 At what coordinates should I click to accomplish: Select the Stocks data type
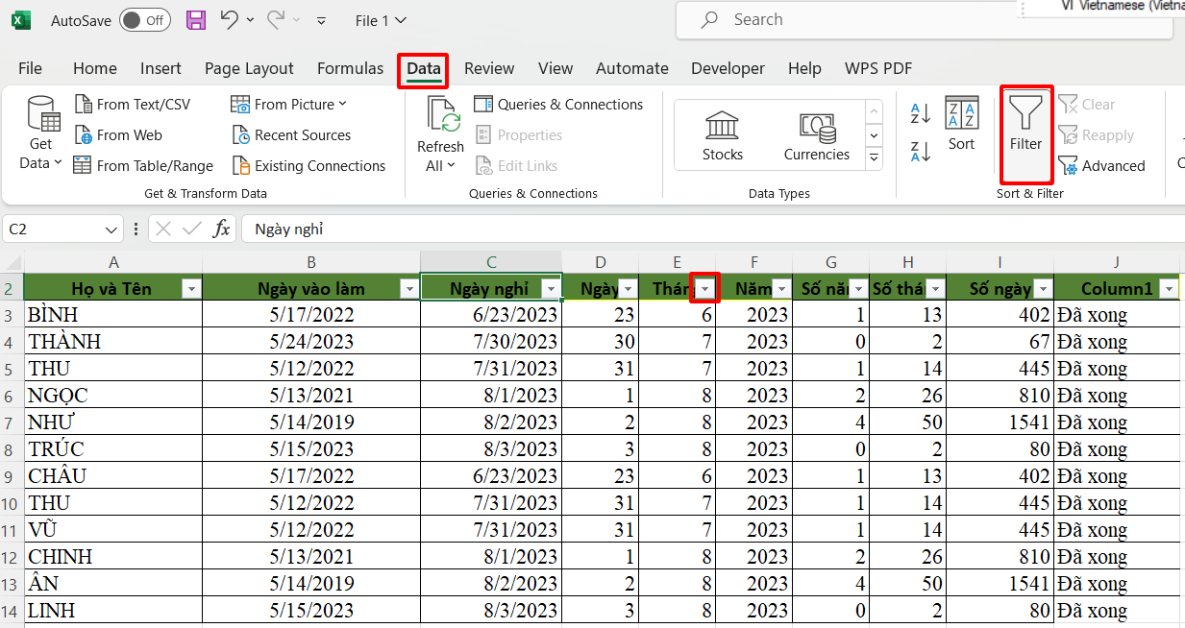pos(722,134)
